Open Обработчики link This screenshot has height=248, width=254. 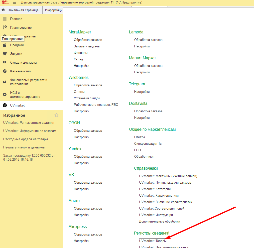point(144,156)
